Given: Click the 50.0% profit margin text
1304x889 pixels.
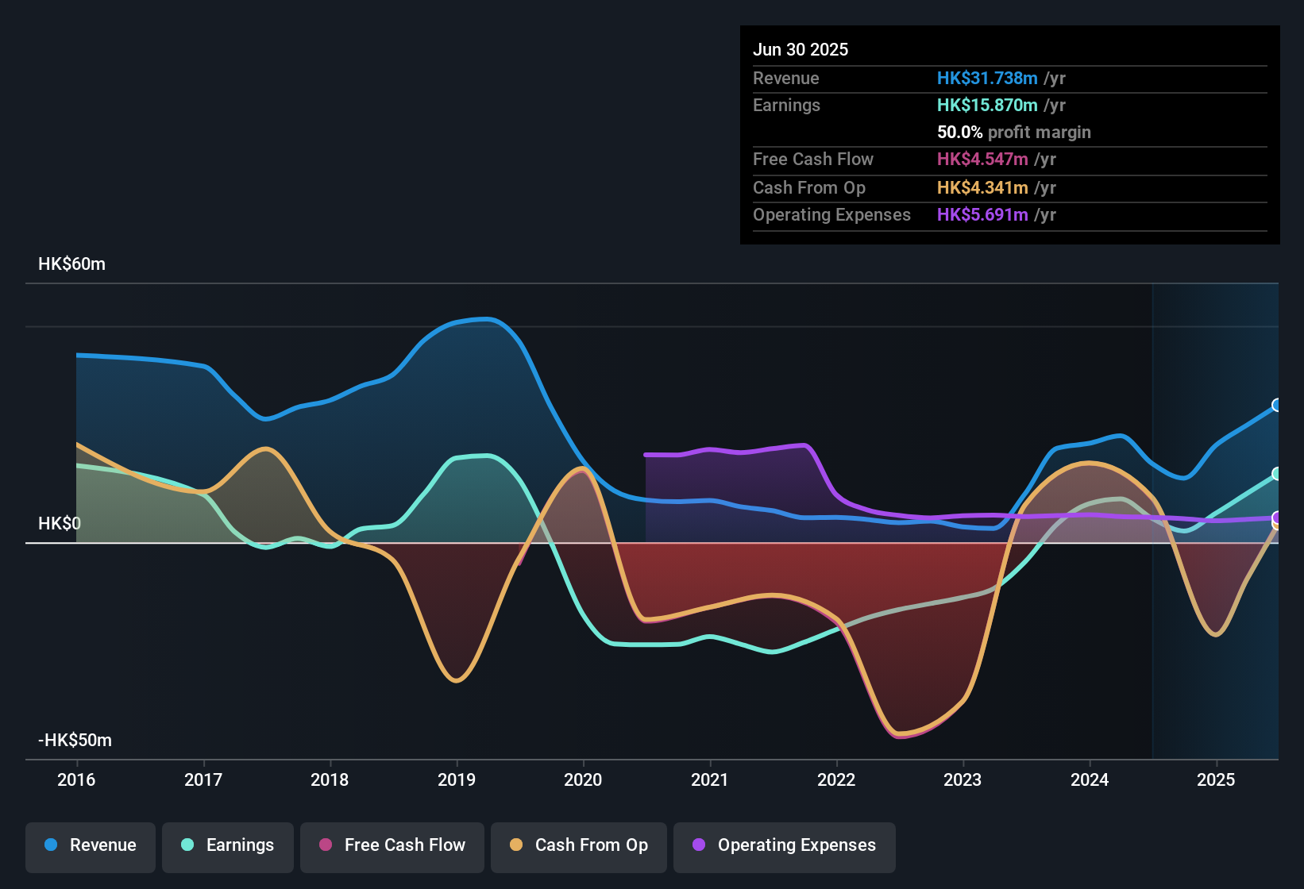Looking at the screenshot, I should pos(1014,132).
